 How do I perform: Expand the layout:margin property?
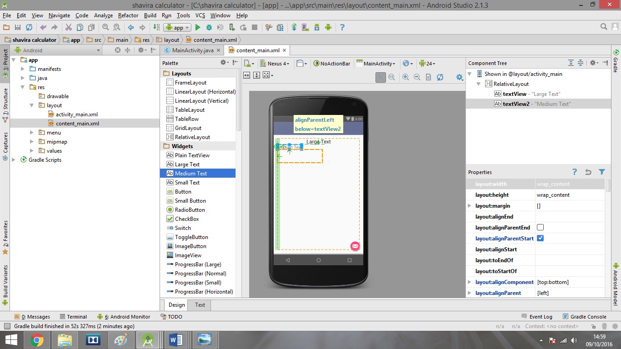pyautogui.click(x=470, y=206)
